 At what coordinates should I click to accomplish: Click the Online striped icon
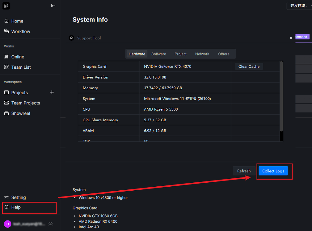[x=6, y=57]
